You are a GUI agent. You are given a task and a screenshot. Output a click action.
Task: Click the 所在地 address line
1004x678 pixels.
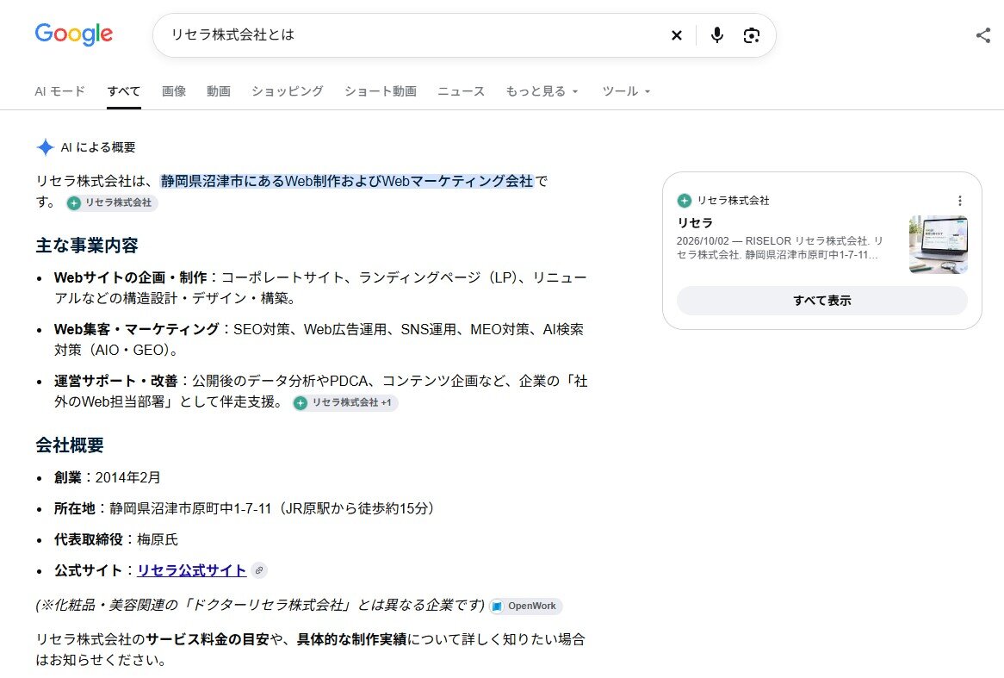[x=244, y=509]
